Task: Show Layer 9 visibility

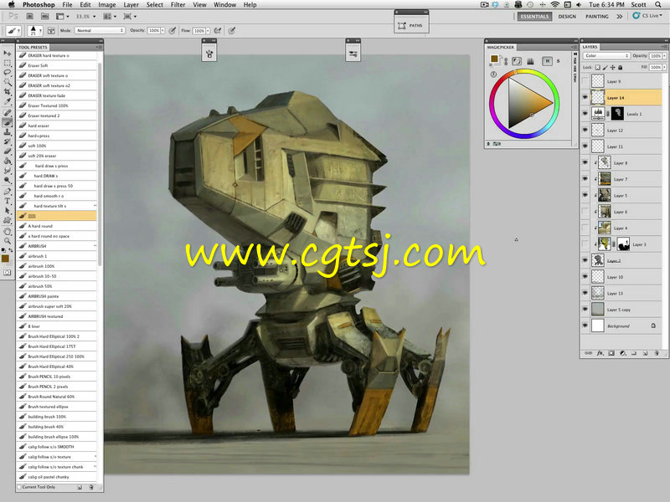Action: tap(585, 81)
